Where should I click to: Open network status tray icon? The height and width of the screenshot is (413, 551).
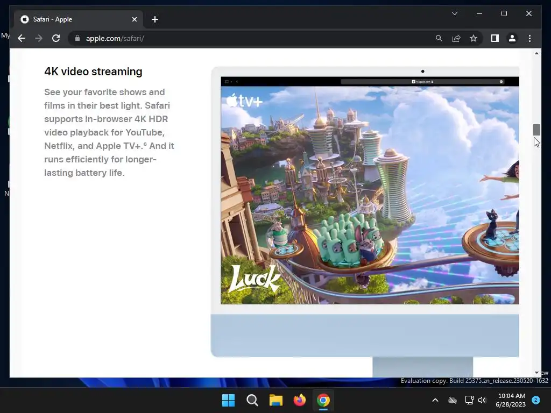(469, 400)
